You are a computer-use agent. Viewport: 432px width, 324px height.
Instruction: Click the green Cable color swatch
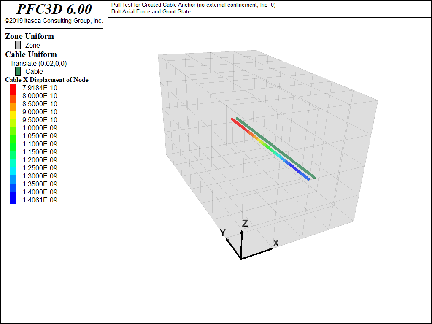pos(18,71)
